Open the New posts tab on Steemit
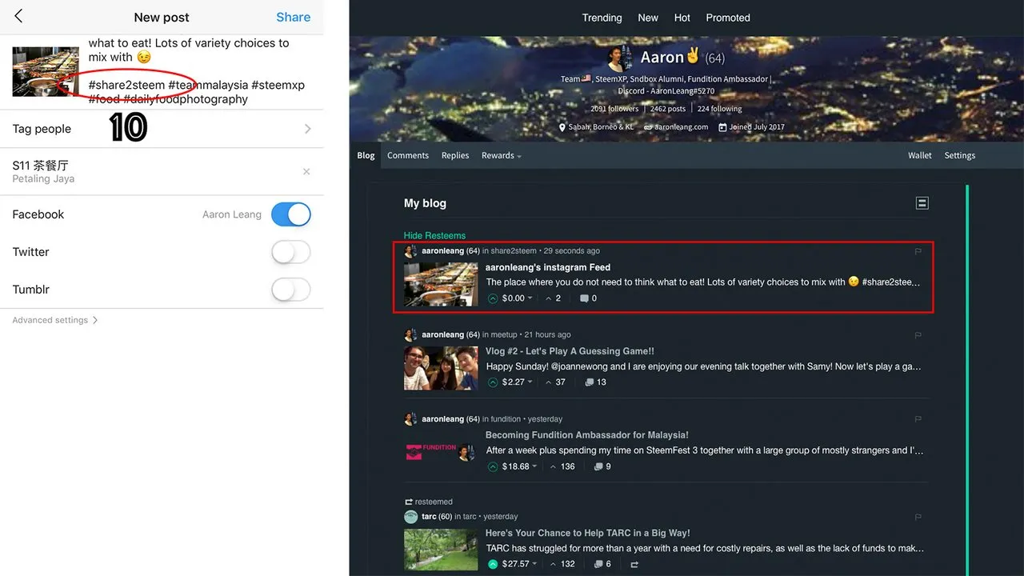Screen dimensions: 1024x576 click(x=648, y=18)
